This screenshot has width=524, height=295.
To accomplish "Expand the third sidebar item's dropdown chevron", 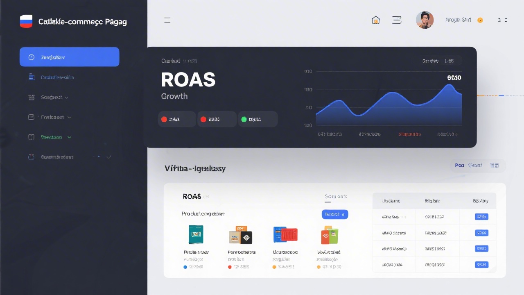I will point(66,97).
